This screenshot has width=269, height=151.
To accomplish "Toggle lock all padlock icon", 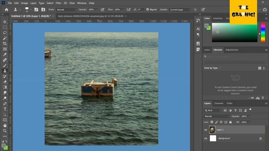I will 230,122.
